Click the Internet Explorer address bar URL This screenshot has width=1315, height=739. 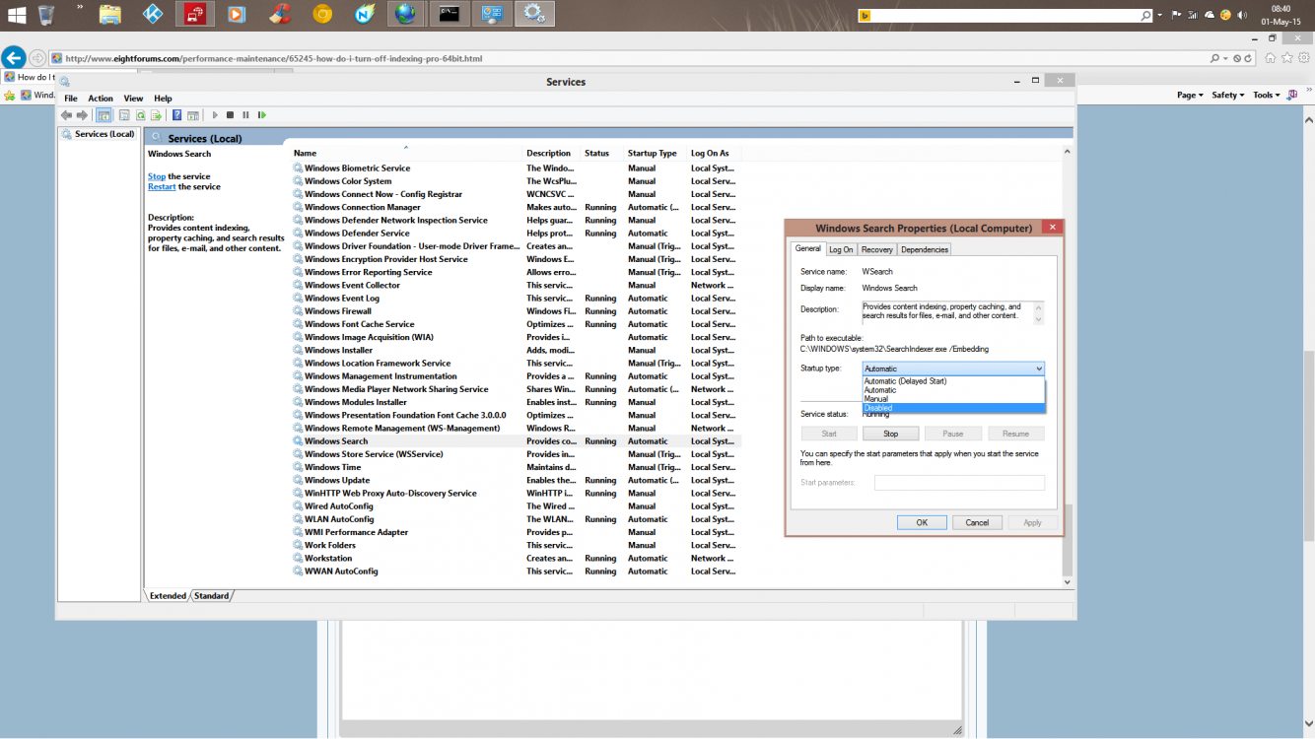(274, 58)
